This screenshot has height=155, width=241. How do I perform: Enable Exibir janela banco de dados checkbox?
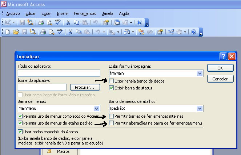click(112, 81)
